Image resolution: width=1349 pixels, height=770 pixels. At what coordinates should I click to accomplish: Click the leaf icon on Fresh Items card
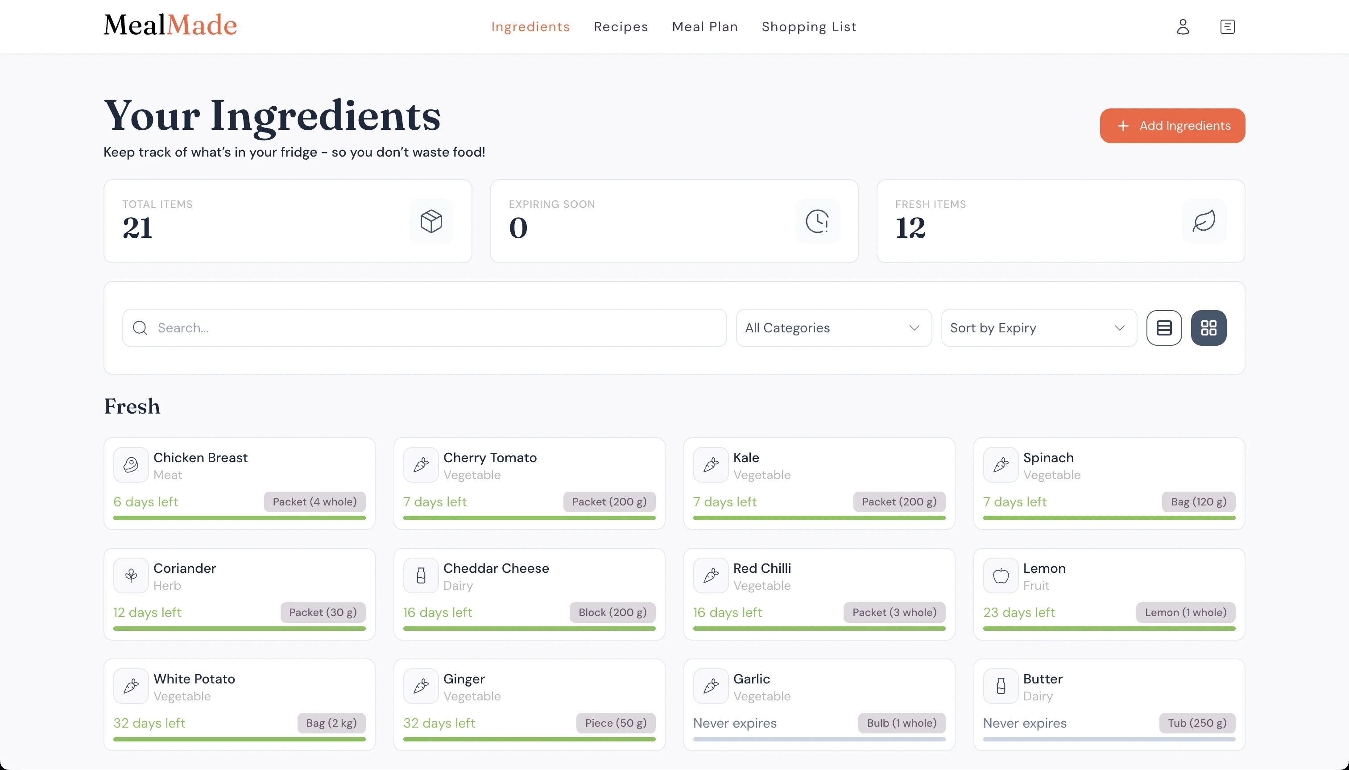[x=1204, y=221]
